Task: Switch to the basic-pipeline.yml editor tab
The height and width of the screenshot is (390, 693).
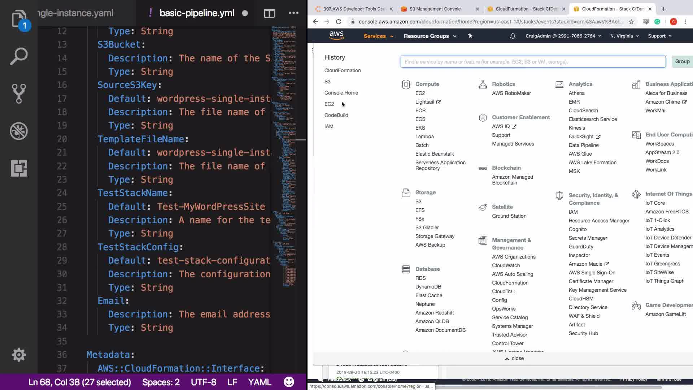Action: pos(197,13)
